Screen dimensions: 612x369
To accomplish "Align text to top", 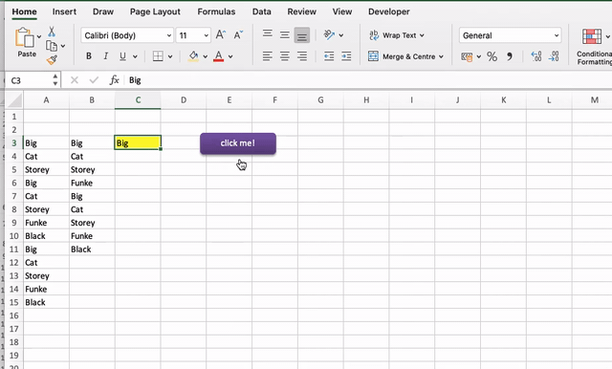I will tap(268, 34).
